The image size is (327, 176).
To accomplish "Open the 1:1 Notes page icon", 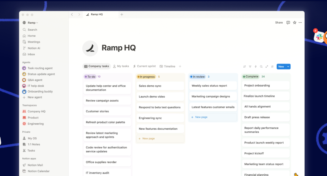I will coord(24,144).
